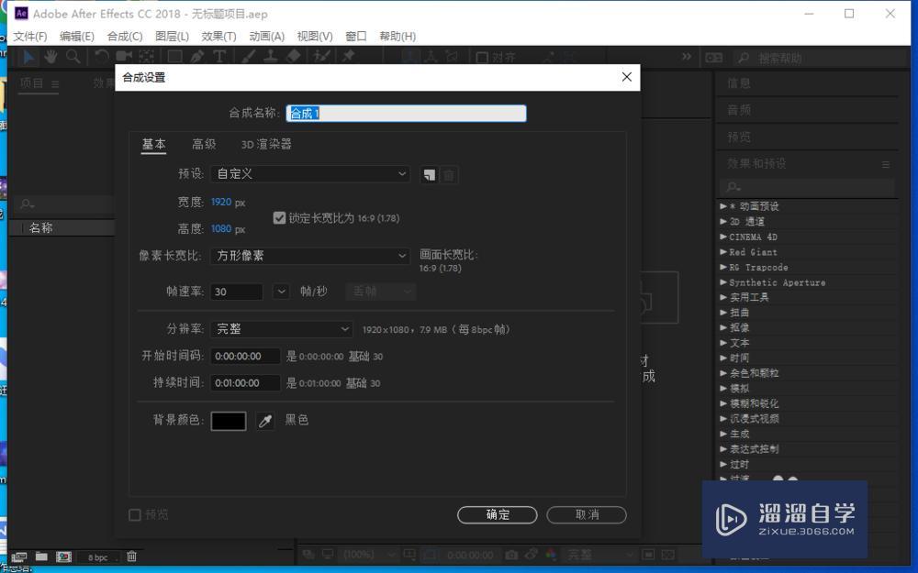Viewport: 918px width, 573px height.
Task: Expand the 3D 通道 effects category
Action: coord(723,222)
